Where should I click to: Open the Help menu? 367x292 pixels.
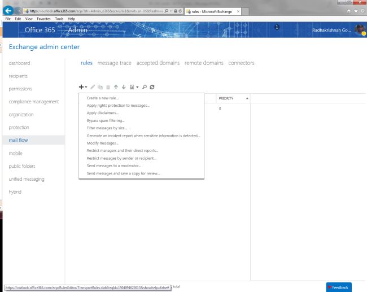[x=71, y=19]
